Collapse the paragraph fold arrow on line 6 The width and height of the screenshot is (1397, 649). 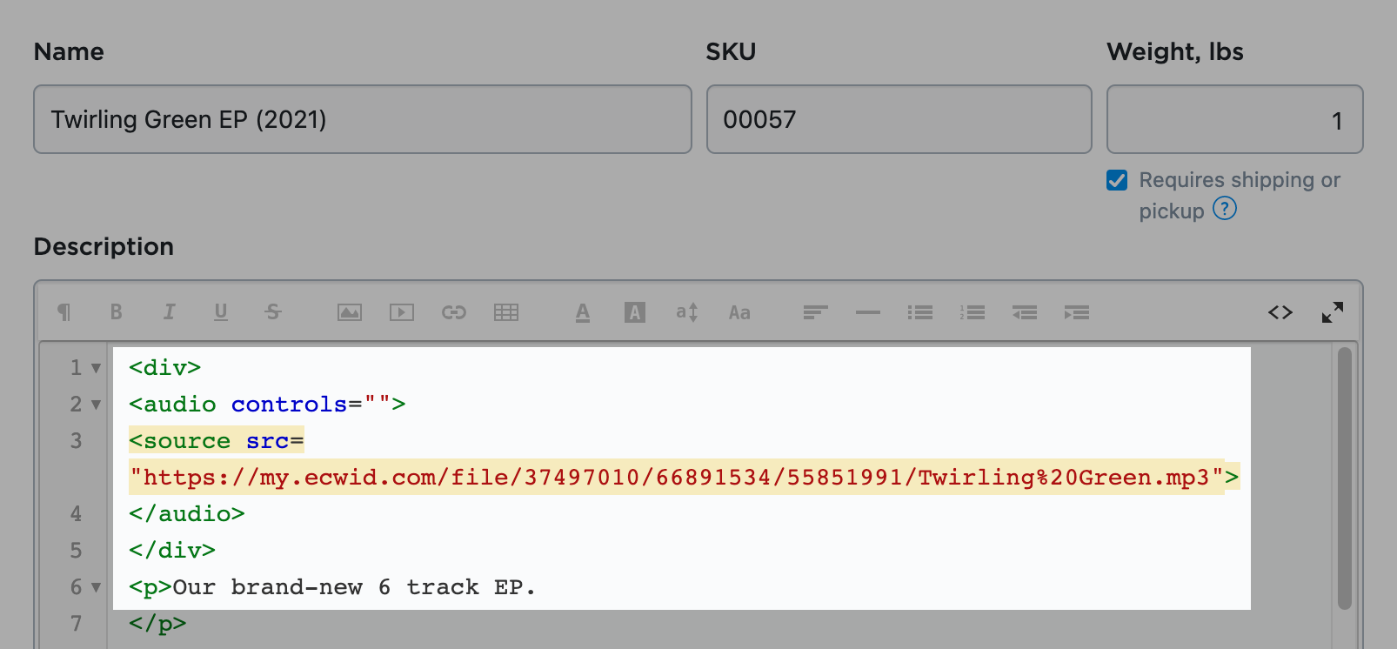[x=96, y=587]
